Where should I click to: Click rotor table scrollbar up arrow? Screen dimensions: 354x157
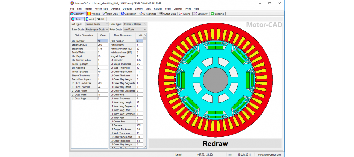coord(145,35)
